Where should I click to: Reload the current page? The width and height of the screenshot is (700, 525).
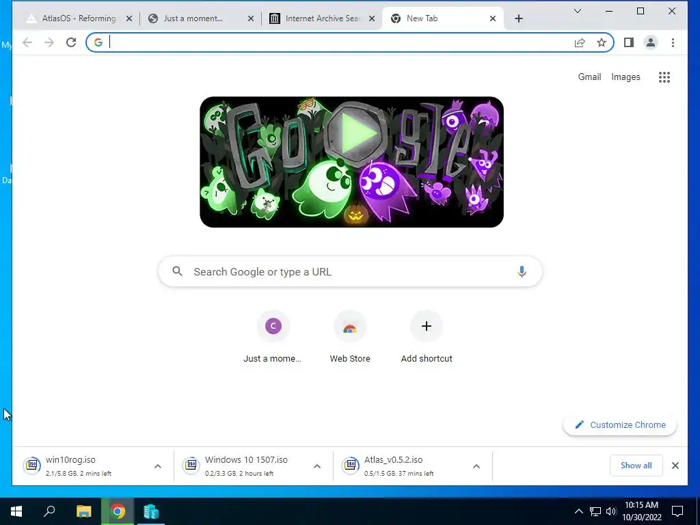coord(71,42)
